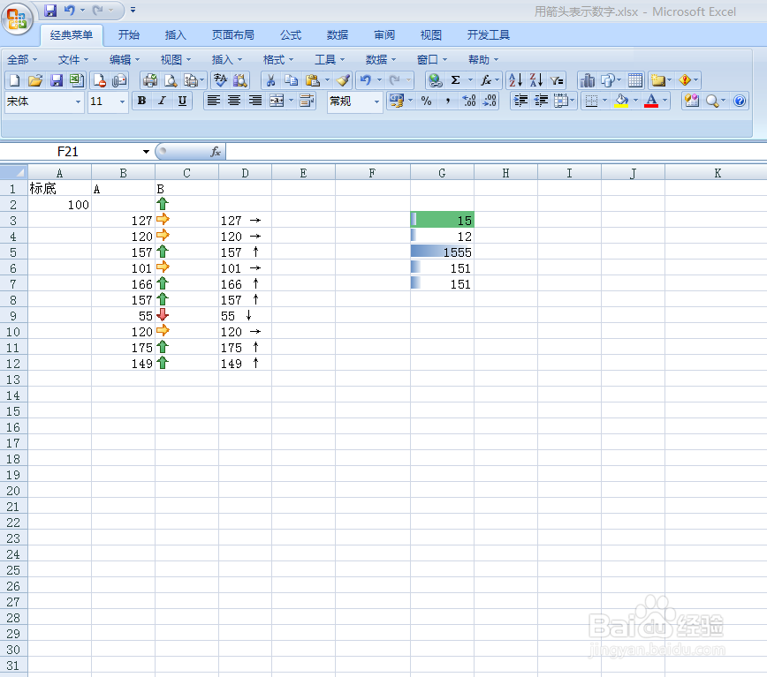Toggle bold formatting
This screenshot has height=677, width=767.
click(x=140, y=101)
